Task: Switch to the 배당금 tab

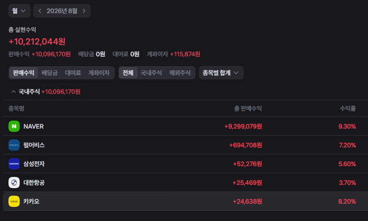Action: point(50,73)
